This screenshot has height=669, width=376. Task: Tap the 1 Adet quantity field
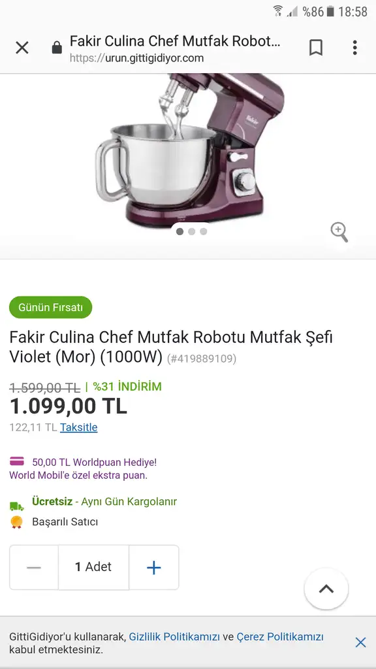point(94,568)
